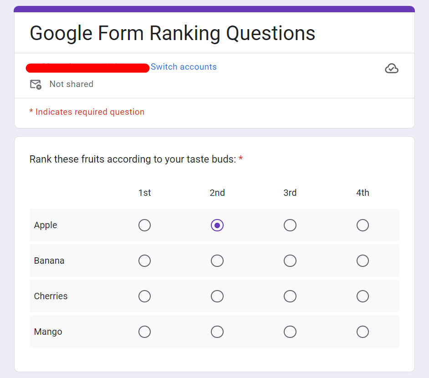Click the selected 2nd radio for Apple
Screen dimensions: 429x378
click(217, 225)
